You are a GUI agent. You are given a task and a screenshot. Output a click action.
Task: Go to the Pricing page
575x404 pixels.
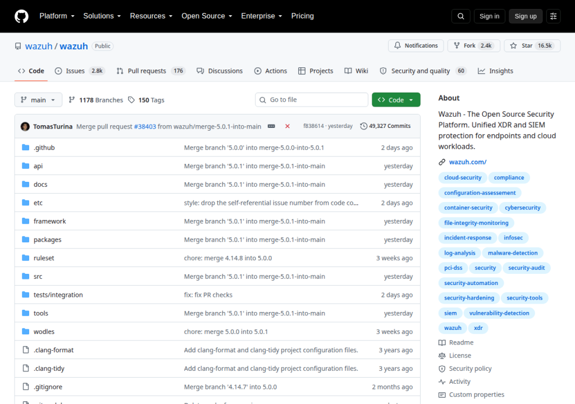coord(303,16)
